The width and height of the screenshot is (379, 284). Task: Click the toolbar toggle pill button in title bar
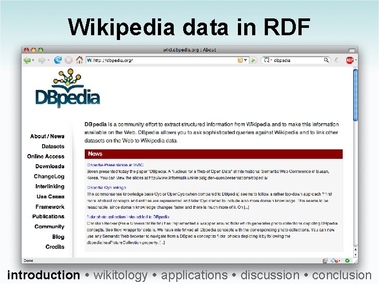coord(352,50)
